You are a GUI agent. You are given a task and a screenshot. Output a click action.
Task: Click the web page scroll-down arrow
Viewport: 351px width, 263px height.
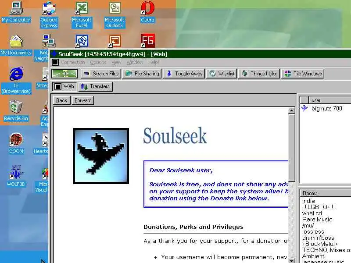pos(291,260)
